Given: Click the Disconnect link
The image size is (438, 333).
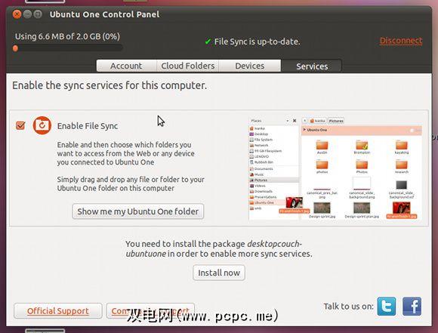Looking at the screenshot, I should click(x=401, y=41).
